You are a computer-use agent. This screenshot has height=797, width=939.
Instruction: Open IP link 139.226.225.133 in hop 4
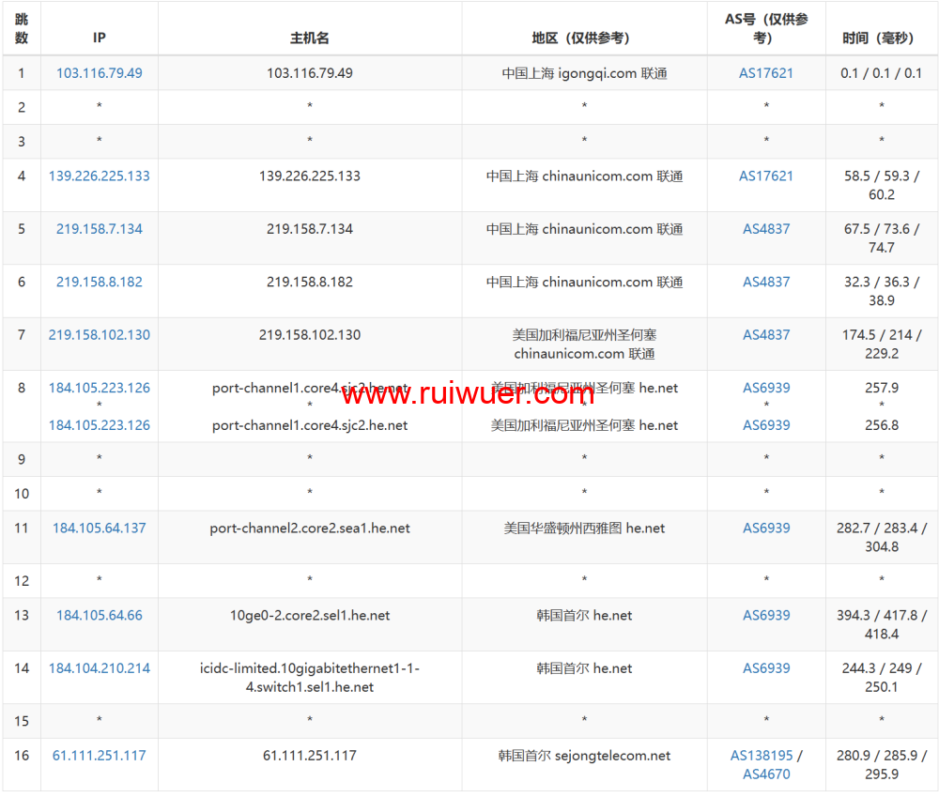point(99,176)
